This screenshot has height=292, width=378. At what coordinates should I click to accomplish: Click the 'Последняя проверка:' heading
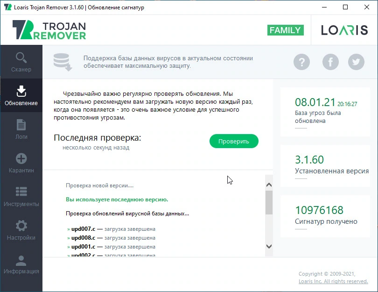[98, 138]
